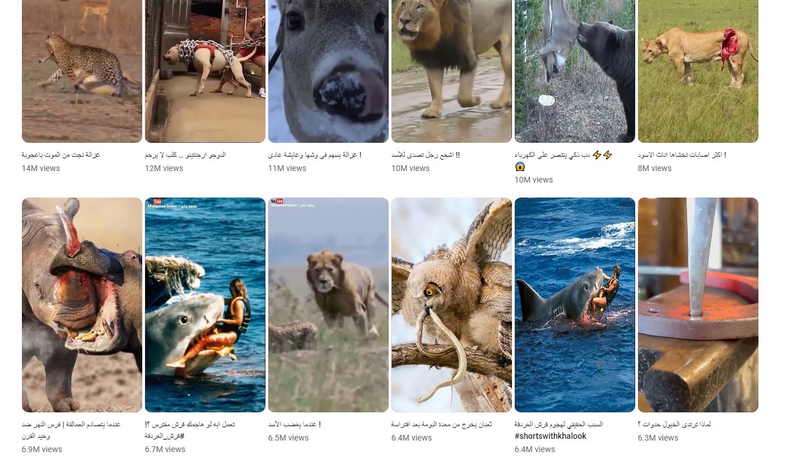Open the deer nose close-up thumbnail
793x459 pixels.
[x=328, y=71]
